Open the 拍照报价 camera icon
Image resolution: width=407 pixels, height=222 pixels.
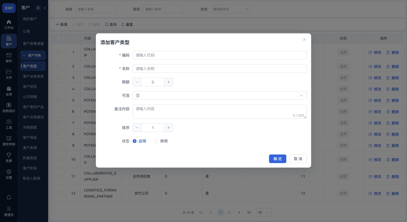pos(9,105)
